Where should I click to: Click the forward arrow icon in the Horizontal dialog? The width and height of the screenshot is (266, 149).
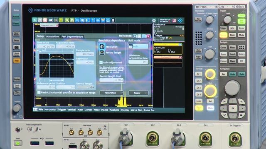pos(139,36)
